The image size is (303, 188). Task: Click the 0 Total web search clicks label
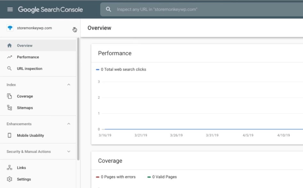124,69
